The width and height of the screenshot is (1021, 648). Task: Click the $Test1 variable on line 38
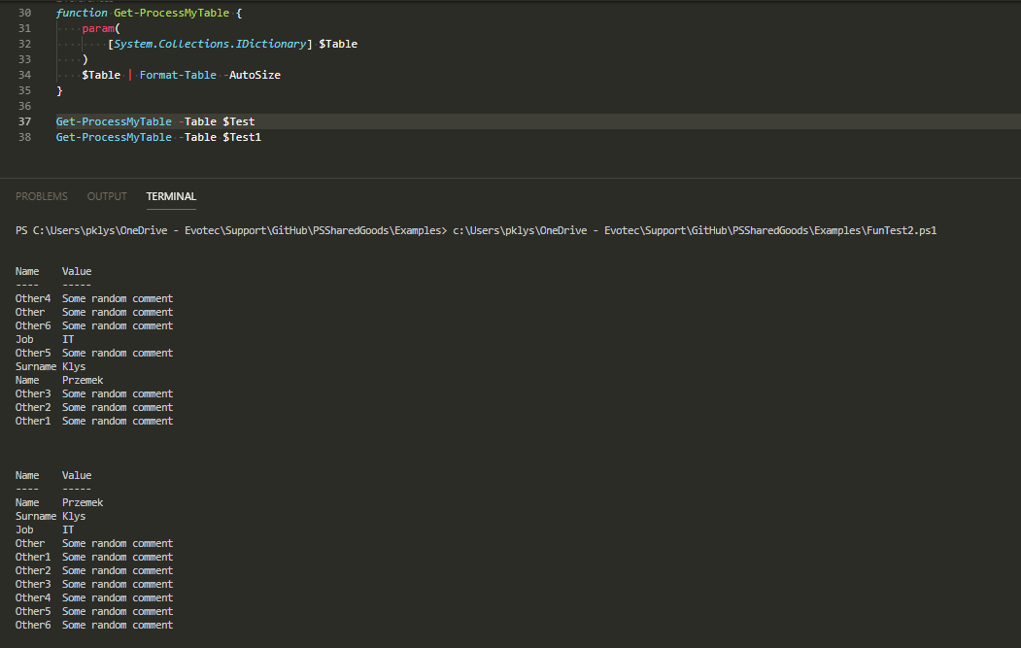[241, 136]
